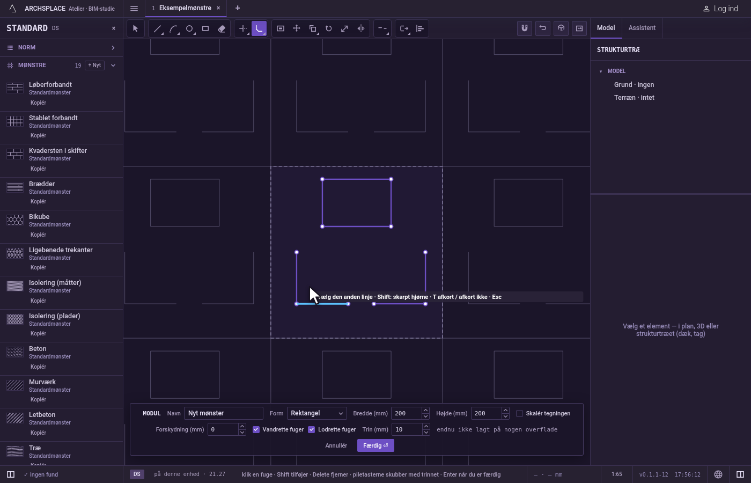This screenshot has height=483, width=751.
Task: Expand the NORM section chevron
Action: (x=113, y=48)
